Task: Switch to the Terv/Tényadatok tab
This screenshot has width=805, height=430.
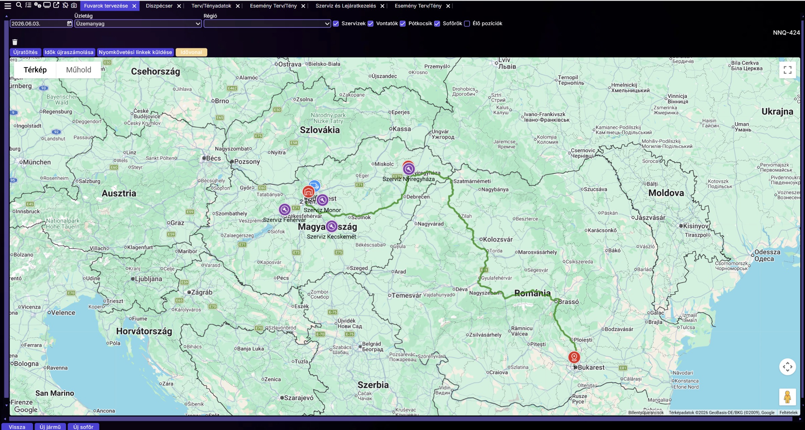Action: click(x=211, y=6)
